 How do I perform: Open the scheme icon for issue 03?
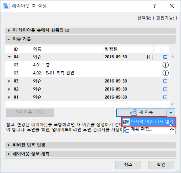[x=165, y=81]
